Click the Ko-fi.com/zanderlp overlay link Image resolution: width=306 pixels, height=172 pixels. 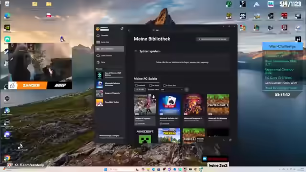point(29,165)
